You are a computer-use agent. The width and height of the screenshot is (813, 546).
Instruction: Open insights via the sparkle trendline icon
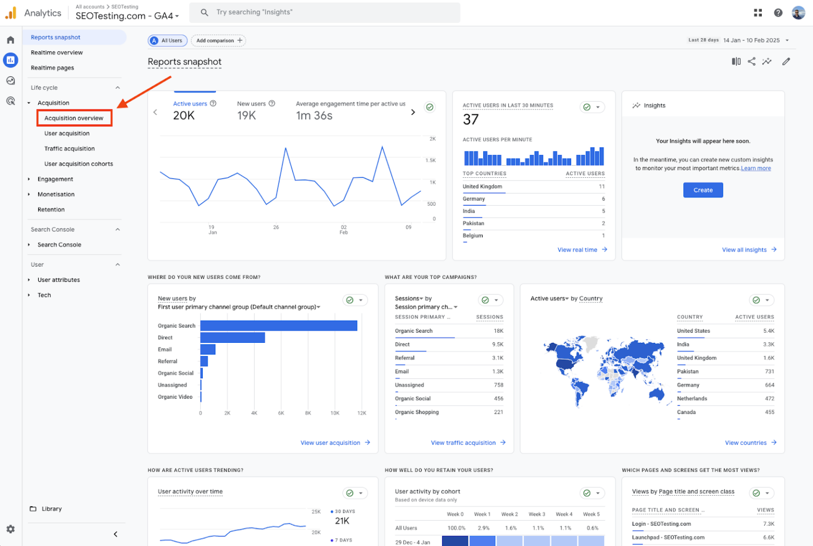tap(767, 61)
